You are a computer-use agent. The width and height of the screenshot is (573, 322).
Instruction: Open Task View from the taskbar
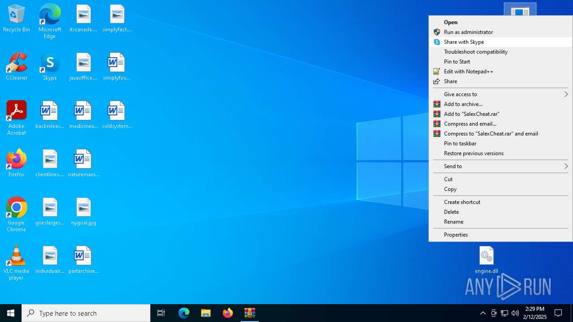pos(161,313)
